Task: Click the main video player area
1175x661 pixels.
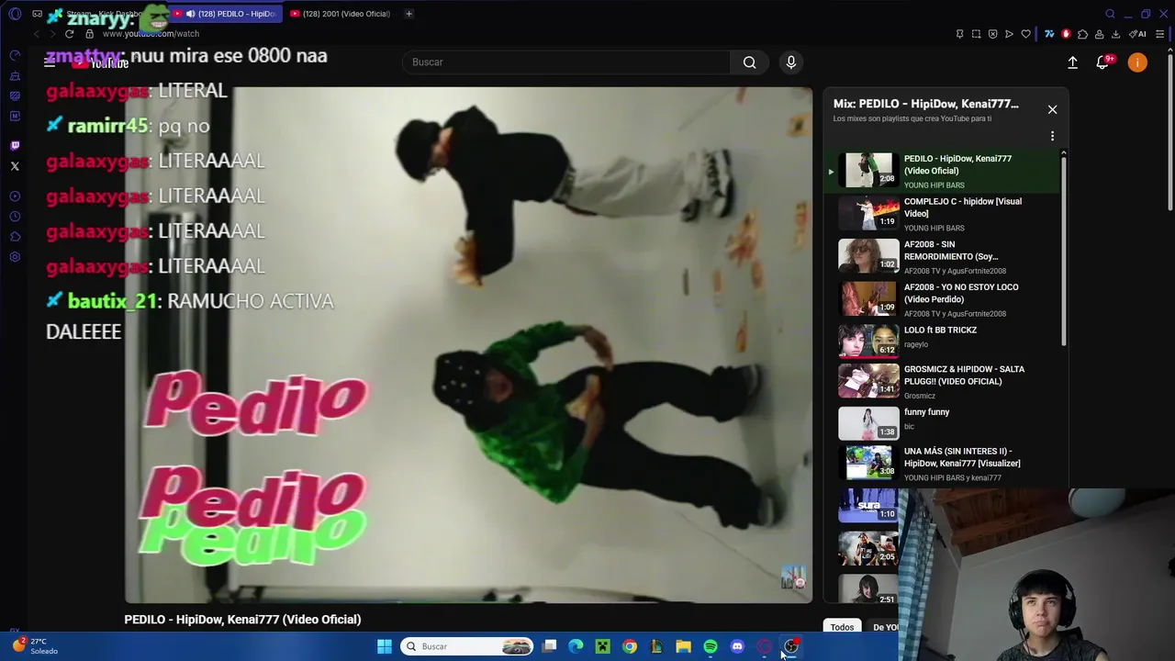Action: pos(468,345)
